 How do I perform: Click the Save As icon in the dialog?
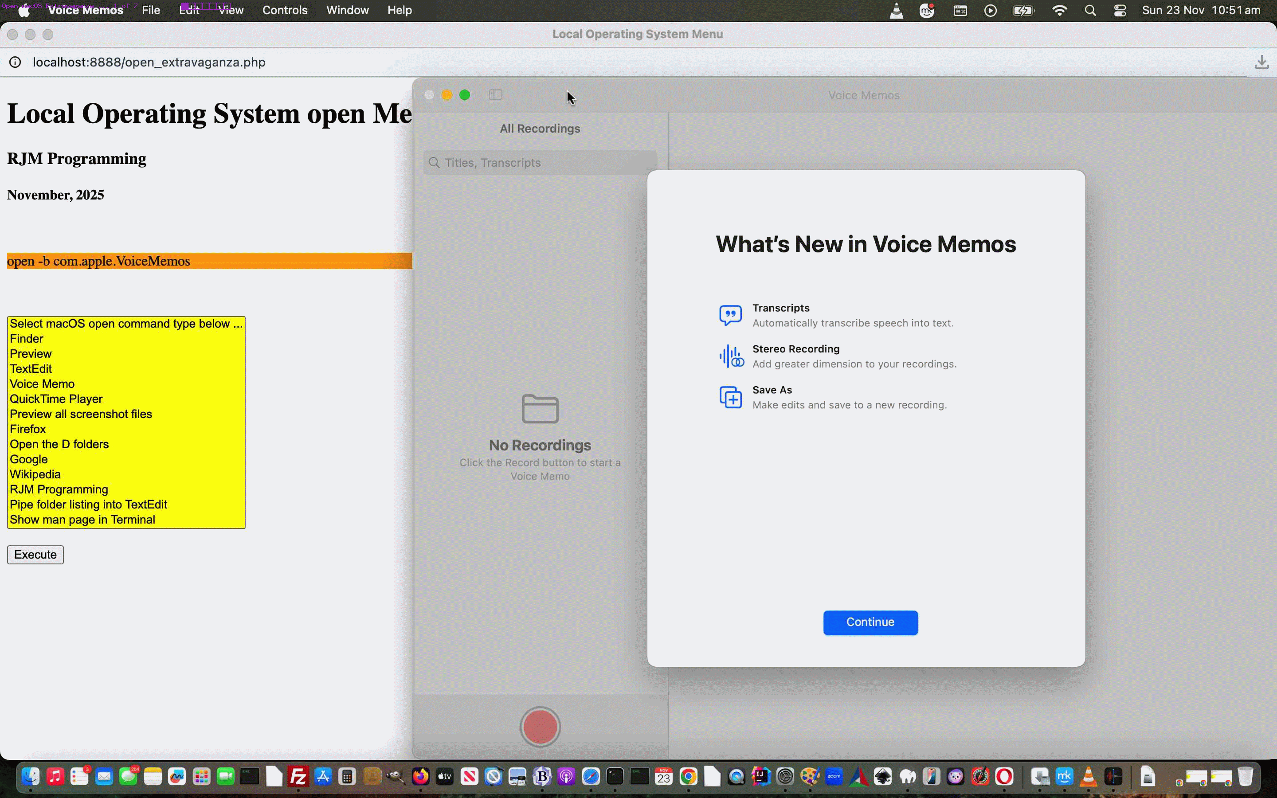730,397
